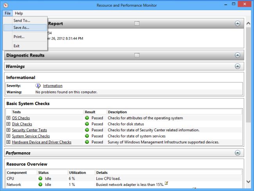Select Print... in the File menu
Image resolution: width=254 pixels, height=191 pixels.
coord(25,37)
